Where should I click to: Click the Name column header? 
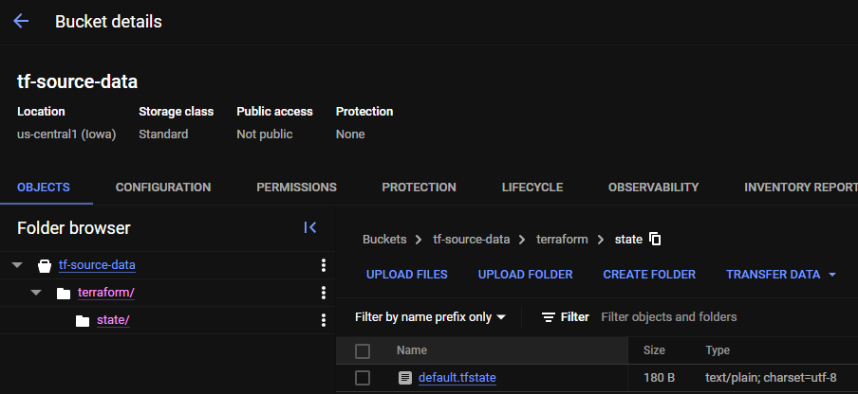pyautogui.click(x=412, y=350)
